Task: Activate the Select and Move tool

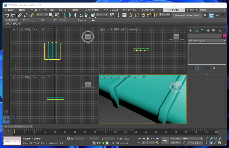Action: pyautogui.click(x=76, y=15)
